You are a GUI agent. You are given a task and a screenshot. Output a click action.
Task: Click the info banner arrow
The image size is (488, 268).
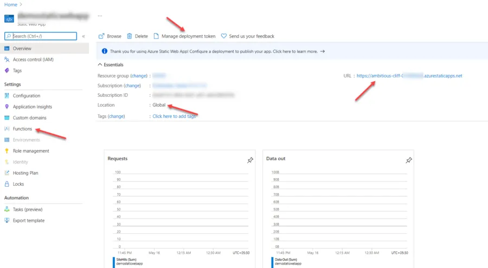[x=323, y=51]
